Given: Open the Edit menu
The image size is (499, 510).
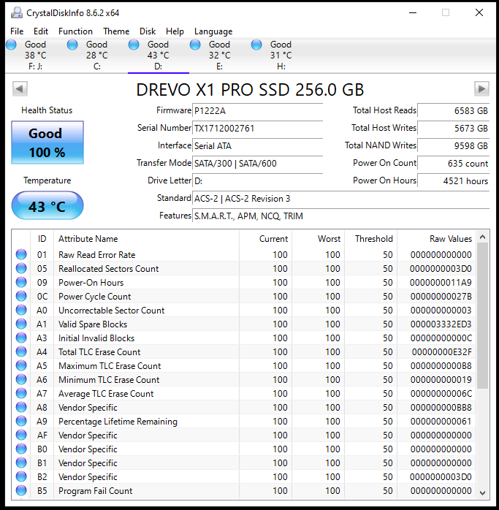Looking at the screenshot, I should [x=41, y=31].
